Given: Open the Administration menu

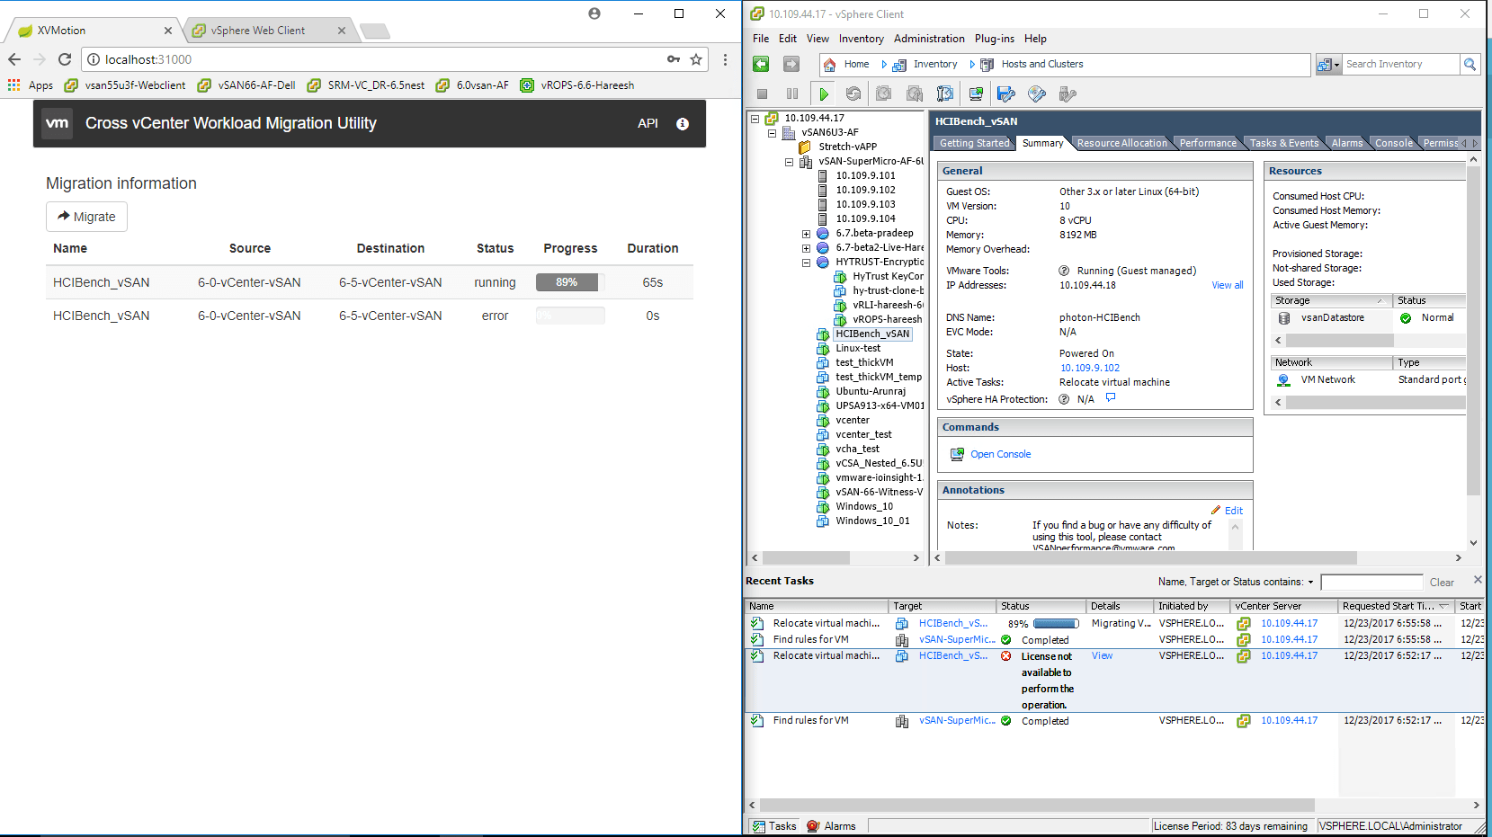Looking at the screenshot, I should click(929, 39).
